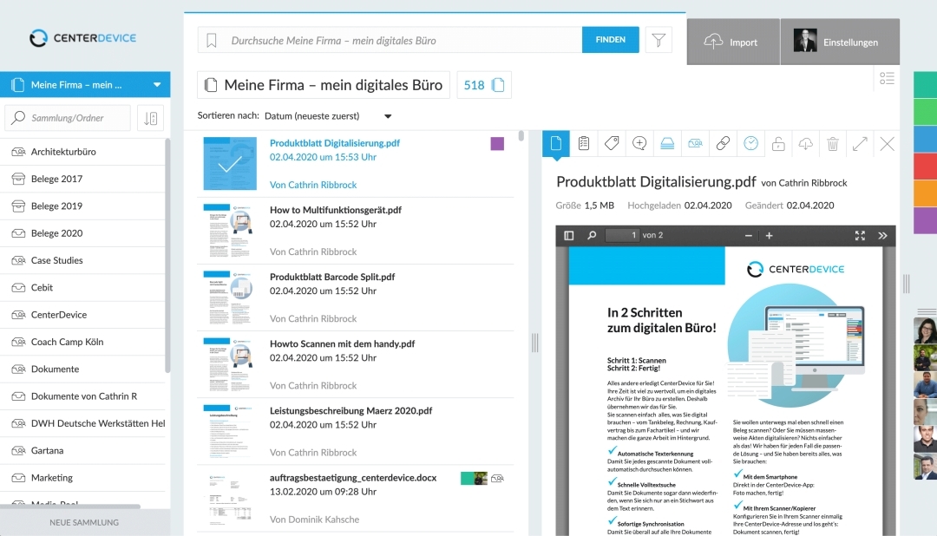Click the Sammlung/Ordner search field
The width and height of the screenshot is (937, 536).
click(x=68, y=118)
